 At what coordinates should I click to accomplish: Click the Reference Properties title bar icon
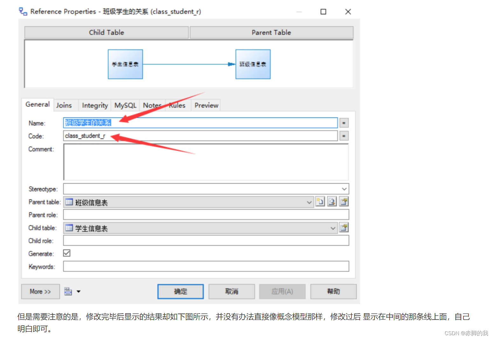23,11
